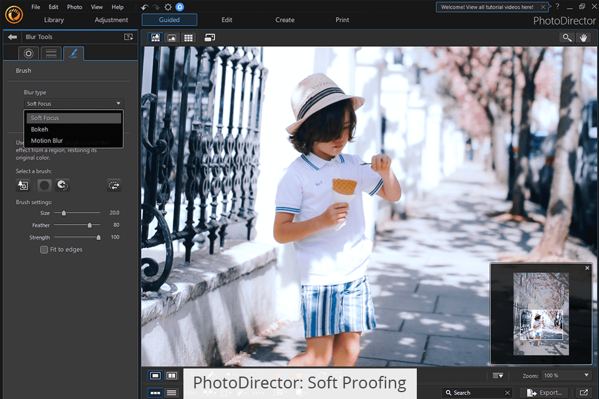The height and width of the screenshot is (399, 599).
Task: Click the Export button
Action: (544, 393)
